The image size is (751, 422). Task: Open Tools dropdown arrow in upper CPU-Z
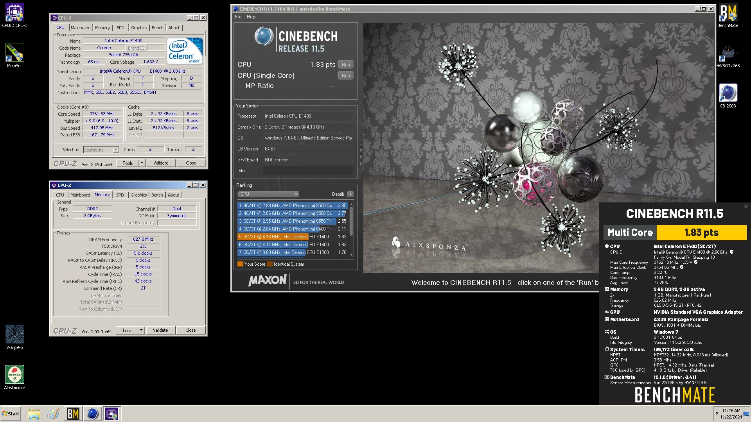(x=142, y=163)
